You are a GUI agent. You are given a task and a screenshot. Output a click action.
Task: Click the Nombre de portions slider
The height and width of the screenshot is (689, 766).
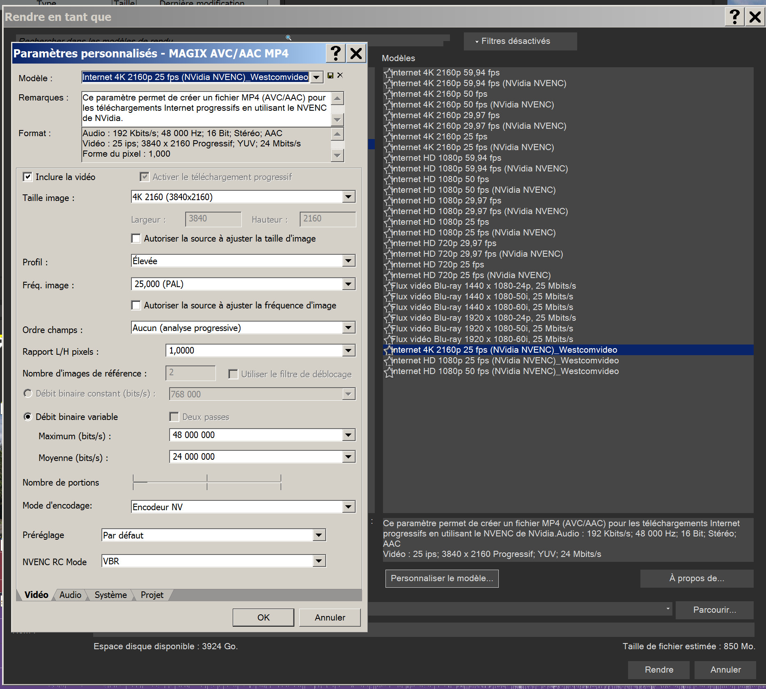(207, 482)
